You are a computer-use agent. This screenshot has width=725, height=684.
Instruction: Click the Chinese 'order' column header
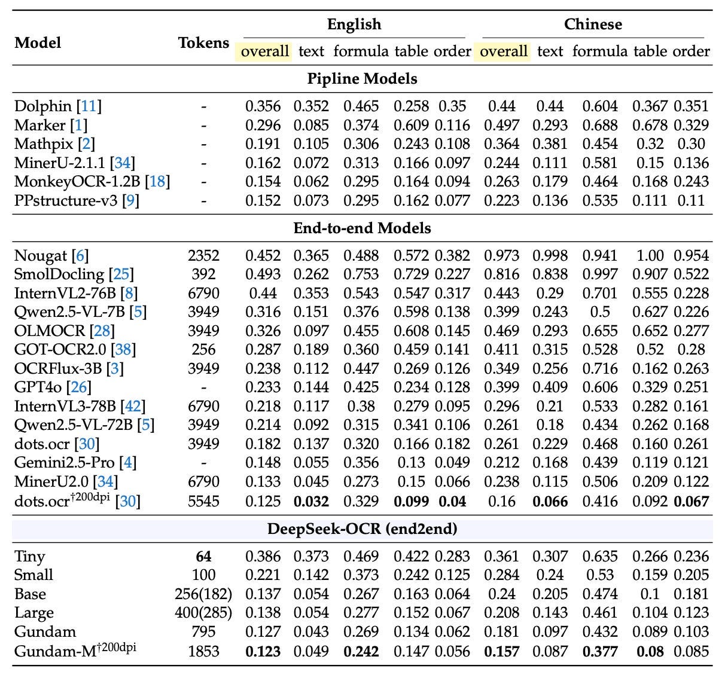pos(692,51)
